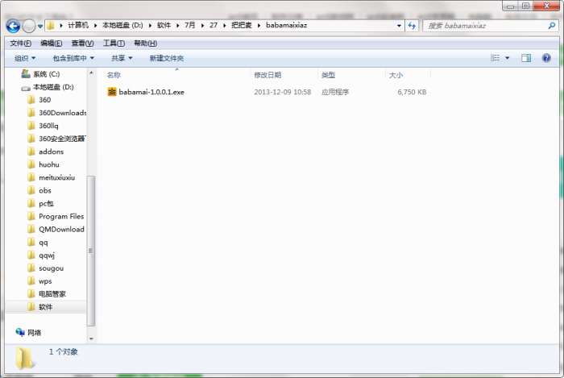Image resolution: width=564 pixels, height=378 pixels.
Task: Open the addons folder in sidebar
Action: point(46,152)
